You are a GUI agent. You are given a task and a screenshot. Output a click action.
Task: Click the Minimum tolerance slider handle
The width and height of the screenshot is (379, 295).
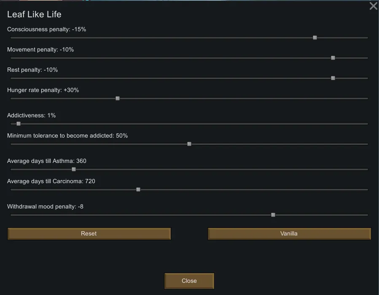[x=189, y=144]
